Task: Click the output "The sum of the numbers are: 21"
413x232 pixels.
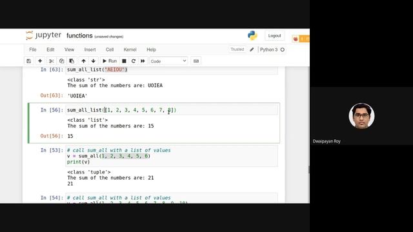Action: [x=110, y=178]
